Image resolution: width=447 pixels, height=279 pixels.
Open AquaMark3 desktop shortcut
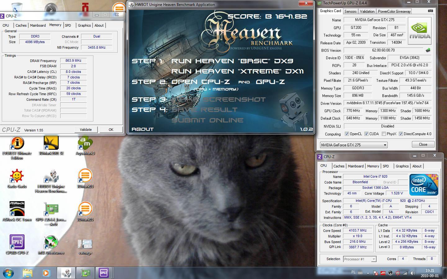(x=85, y=146)
